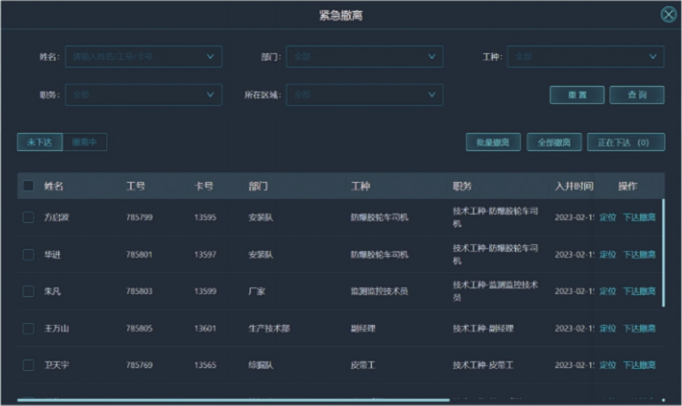Click card number 13601
This screenshot has height=406, width=682.
(x=205, y=328)
